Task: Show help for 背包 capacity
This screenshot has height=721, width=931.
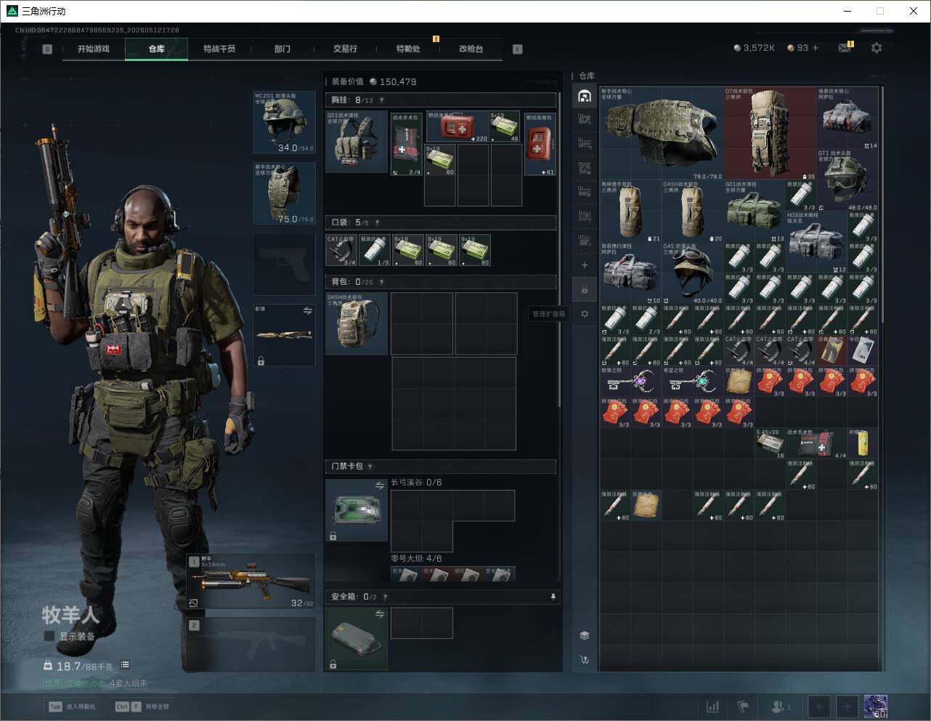Action: [381, 282]
